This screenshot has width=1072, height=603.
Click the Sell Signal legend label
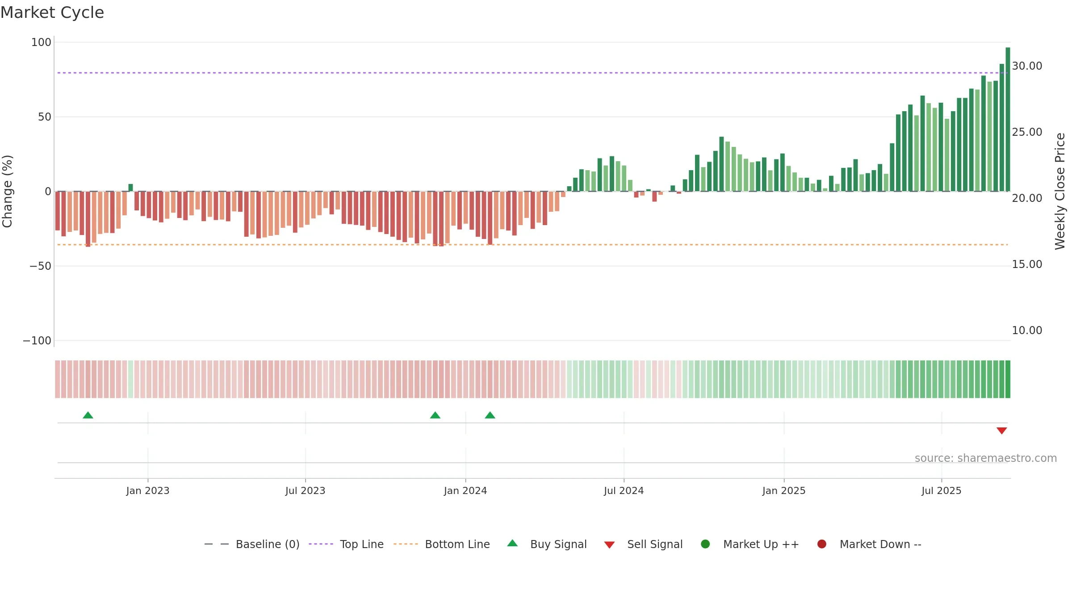click(x=655, y=544)
